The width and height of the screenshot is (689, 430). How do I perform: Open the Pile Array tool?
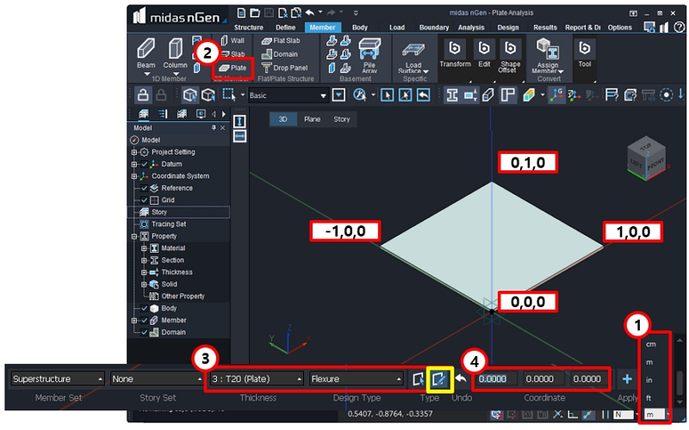click(x=369, y=55)
